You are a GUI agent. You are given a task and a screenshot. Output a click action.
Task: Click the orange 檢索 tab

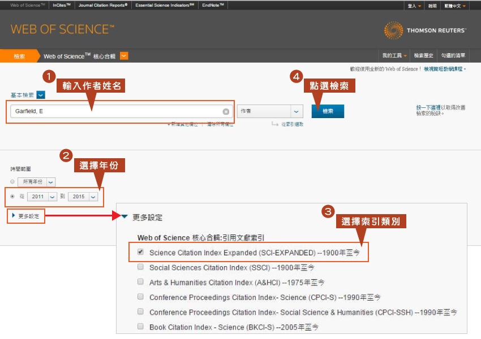[19, 56]
